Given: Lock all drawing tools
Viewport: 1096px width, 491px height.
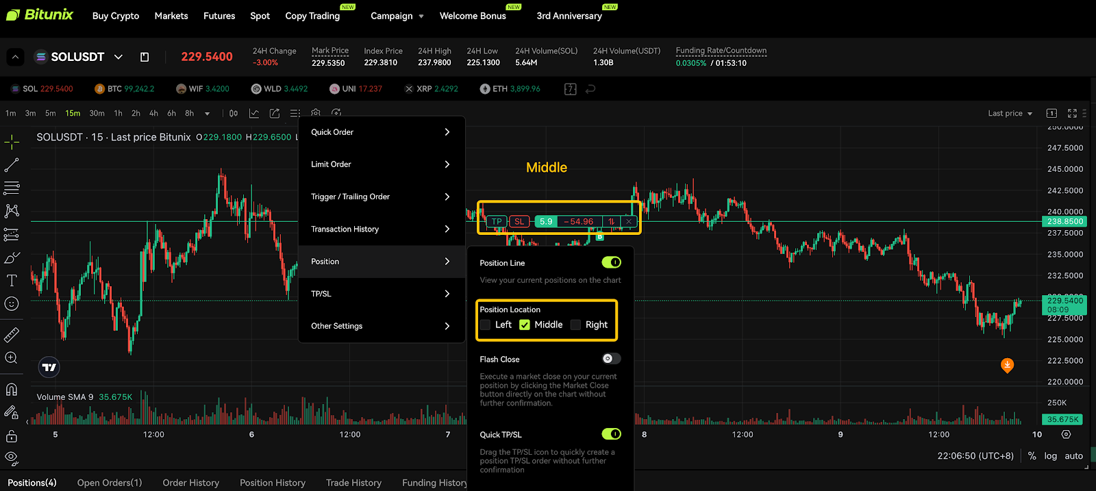Looking at the screenshot, I should tap(12, 436).
